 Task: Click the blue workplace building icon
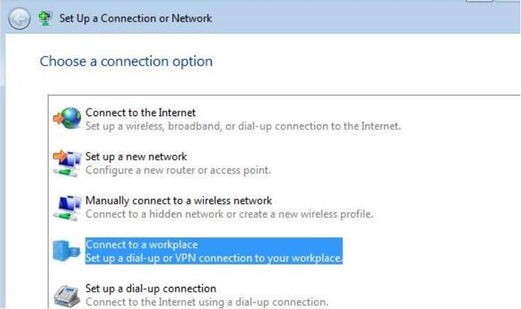click(67, 252)
